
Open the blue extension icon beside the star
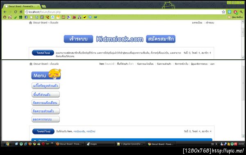click(x=230, y=12)
